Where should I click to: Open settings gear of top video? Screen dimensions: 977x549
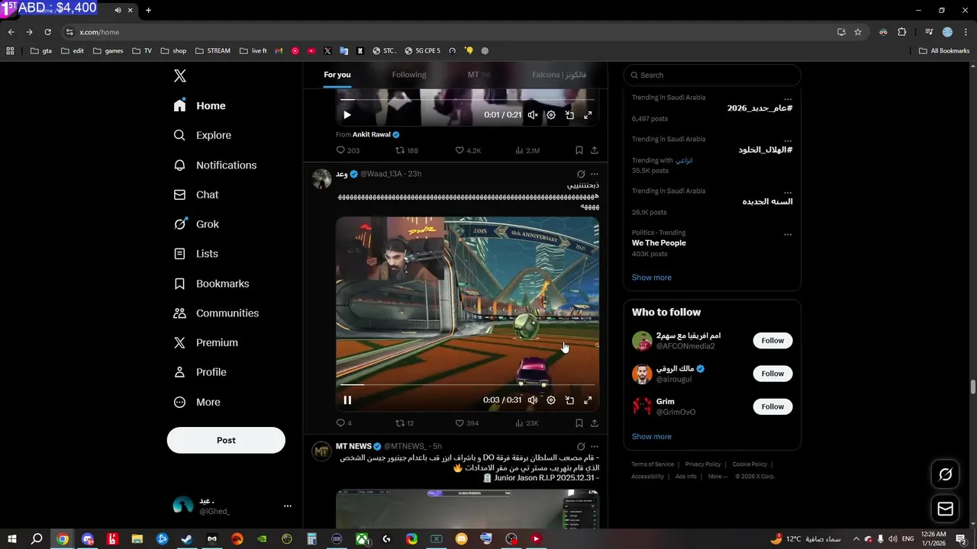tap(551, 115)
